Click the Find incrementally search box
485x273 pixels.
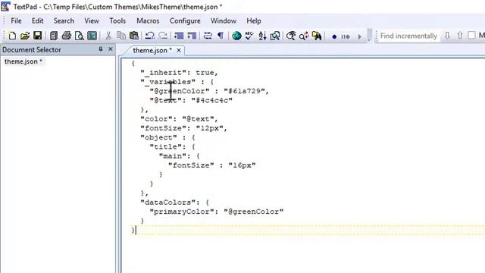pos(408,36)
